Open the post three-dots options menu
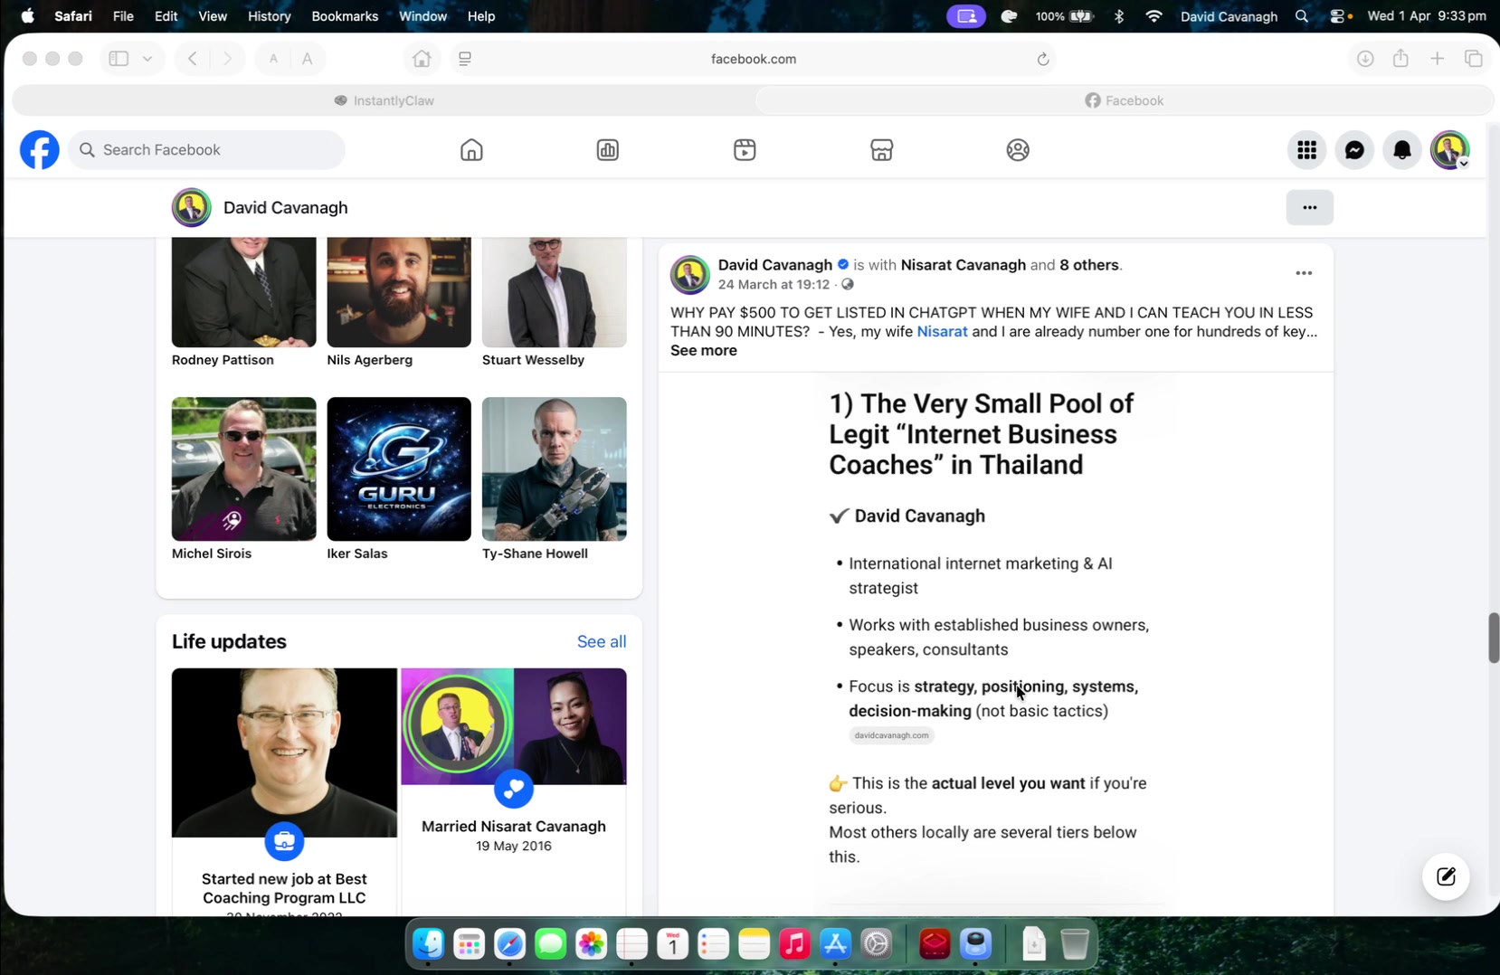Viewport: 1500px width, 975px height. tap(1304, 273)
